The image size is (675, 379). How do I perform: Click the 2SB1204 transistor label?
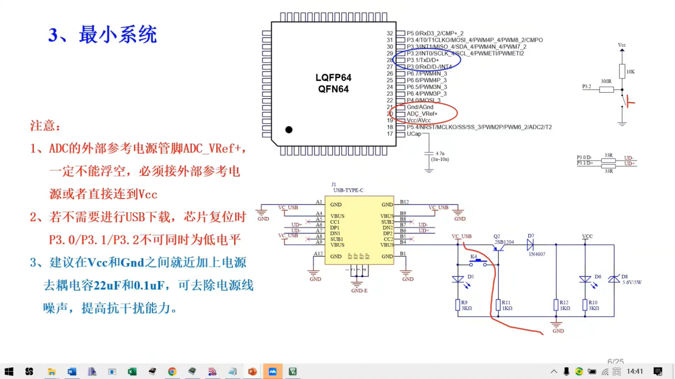(x=504, y=242)
